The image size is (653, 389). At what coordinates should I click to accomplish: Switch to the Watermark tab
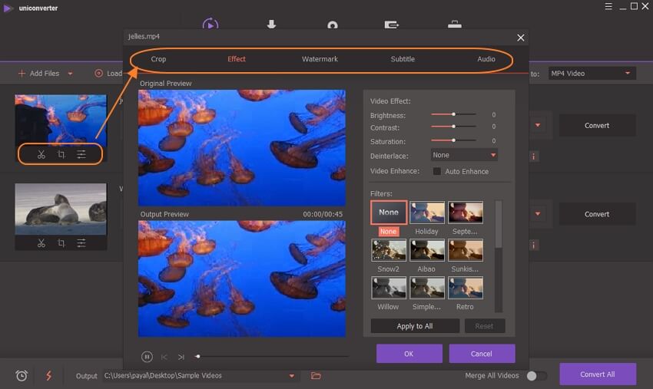[320, 59]
